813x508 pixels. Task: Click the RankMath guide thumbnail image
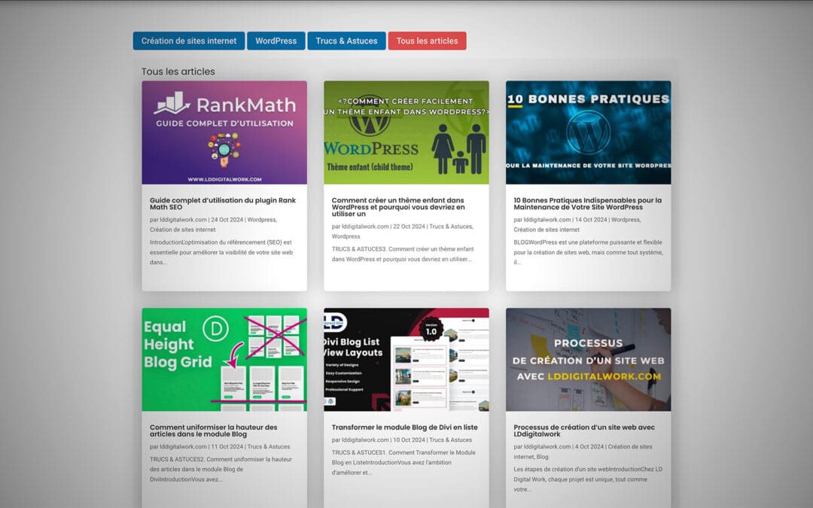click(x=224, y=132)
